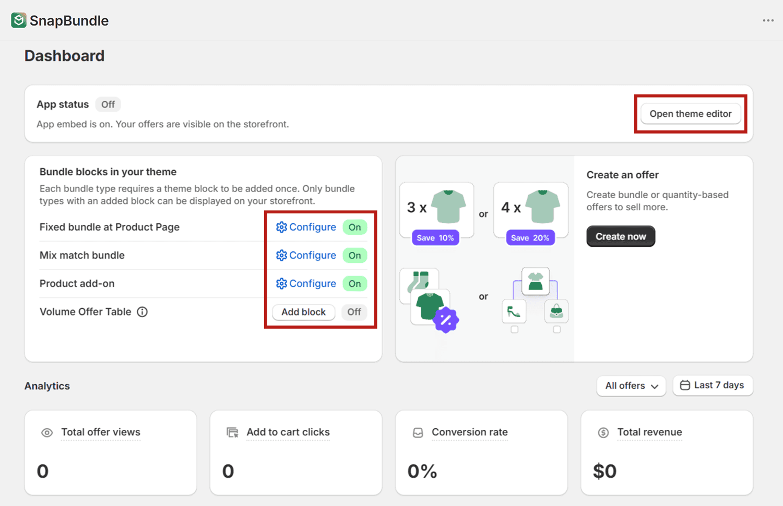Screen dimensions: 783x506
Task: Click gear icon in Product add-on row
Action: coord(281,283)
